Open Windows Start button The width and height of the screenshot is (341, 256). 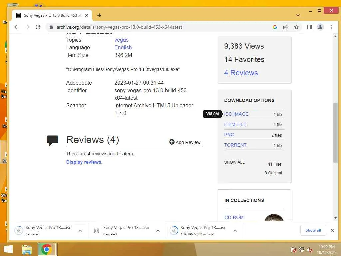click(8, 249)
